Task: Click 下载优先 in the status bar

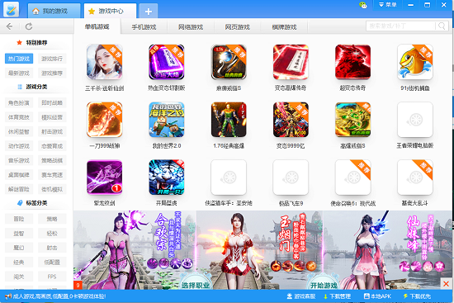Action: [x=417, y=296]
